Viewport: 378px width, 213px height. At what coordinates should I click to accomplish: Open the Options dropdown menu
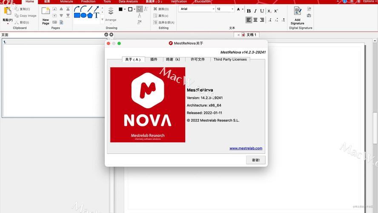point(370,1)
